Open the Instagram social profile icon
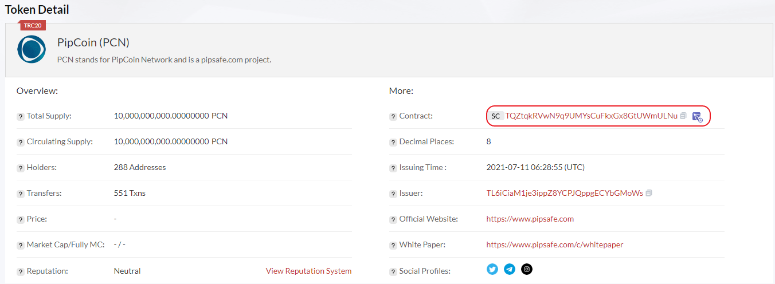This screenshot has height=284, width=775. [x=527, y=269]
